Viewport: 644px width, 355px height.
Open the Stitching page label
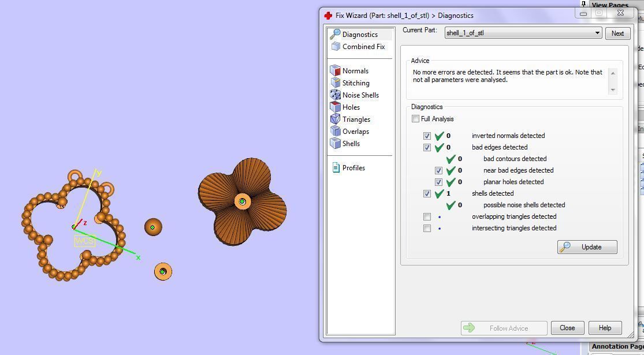[x=356, y=83]
